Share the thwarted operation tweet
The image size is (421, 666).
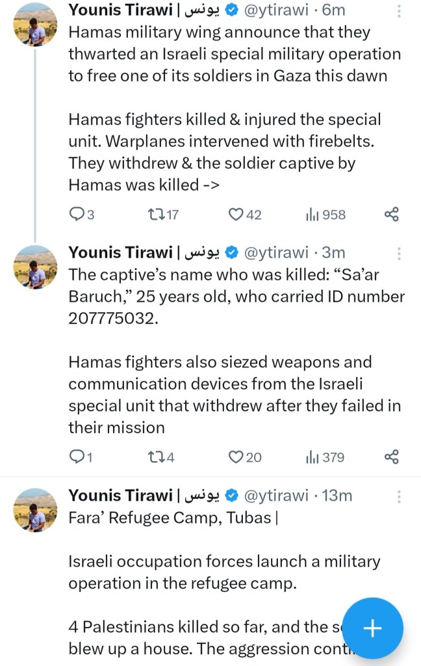[391, 214]
